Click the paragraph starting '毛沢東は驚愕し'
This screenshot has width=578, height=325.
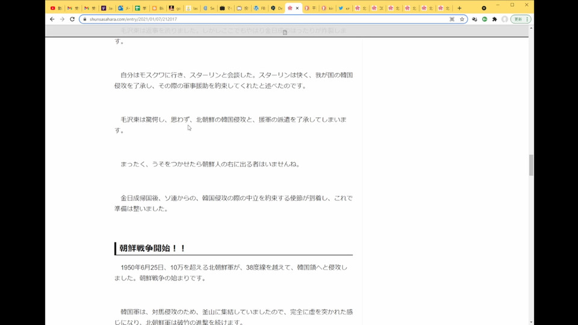tap(231, 125)
